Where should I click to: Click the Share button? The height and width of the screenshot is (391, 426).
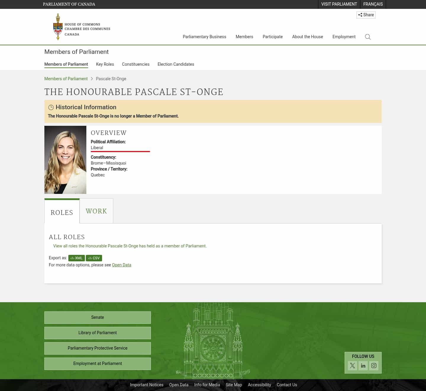click(366, 15)
